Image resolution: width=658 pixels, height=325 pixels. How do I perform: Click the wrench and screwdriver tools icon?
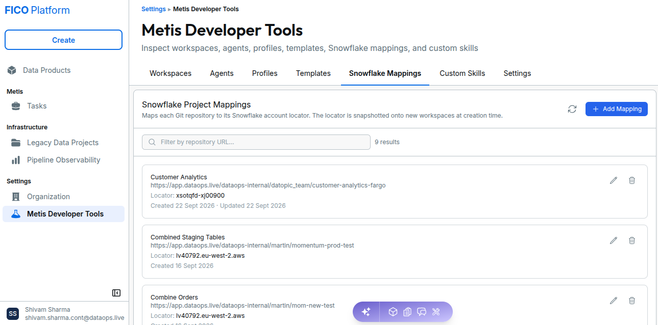pyautogui.click(x=436, y=312)
